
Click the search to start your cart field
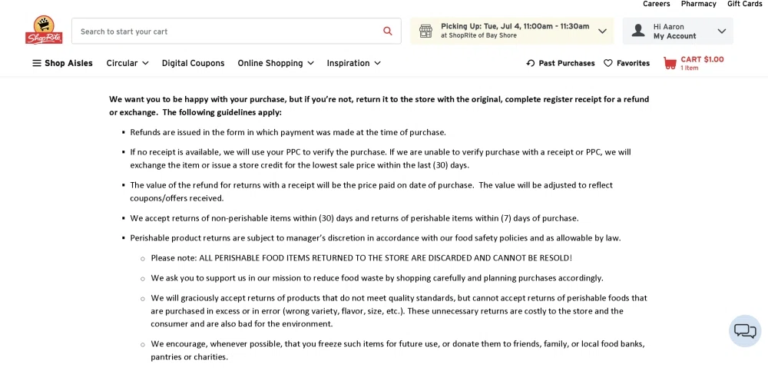click(x=227, y=31)
